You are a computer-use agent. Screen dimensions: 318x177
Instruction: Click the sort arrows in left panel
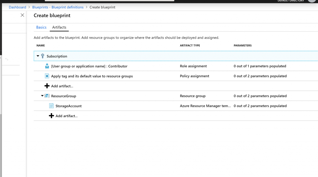(x=7, y=59)
